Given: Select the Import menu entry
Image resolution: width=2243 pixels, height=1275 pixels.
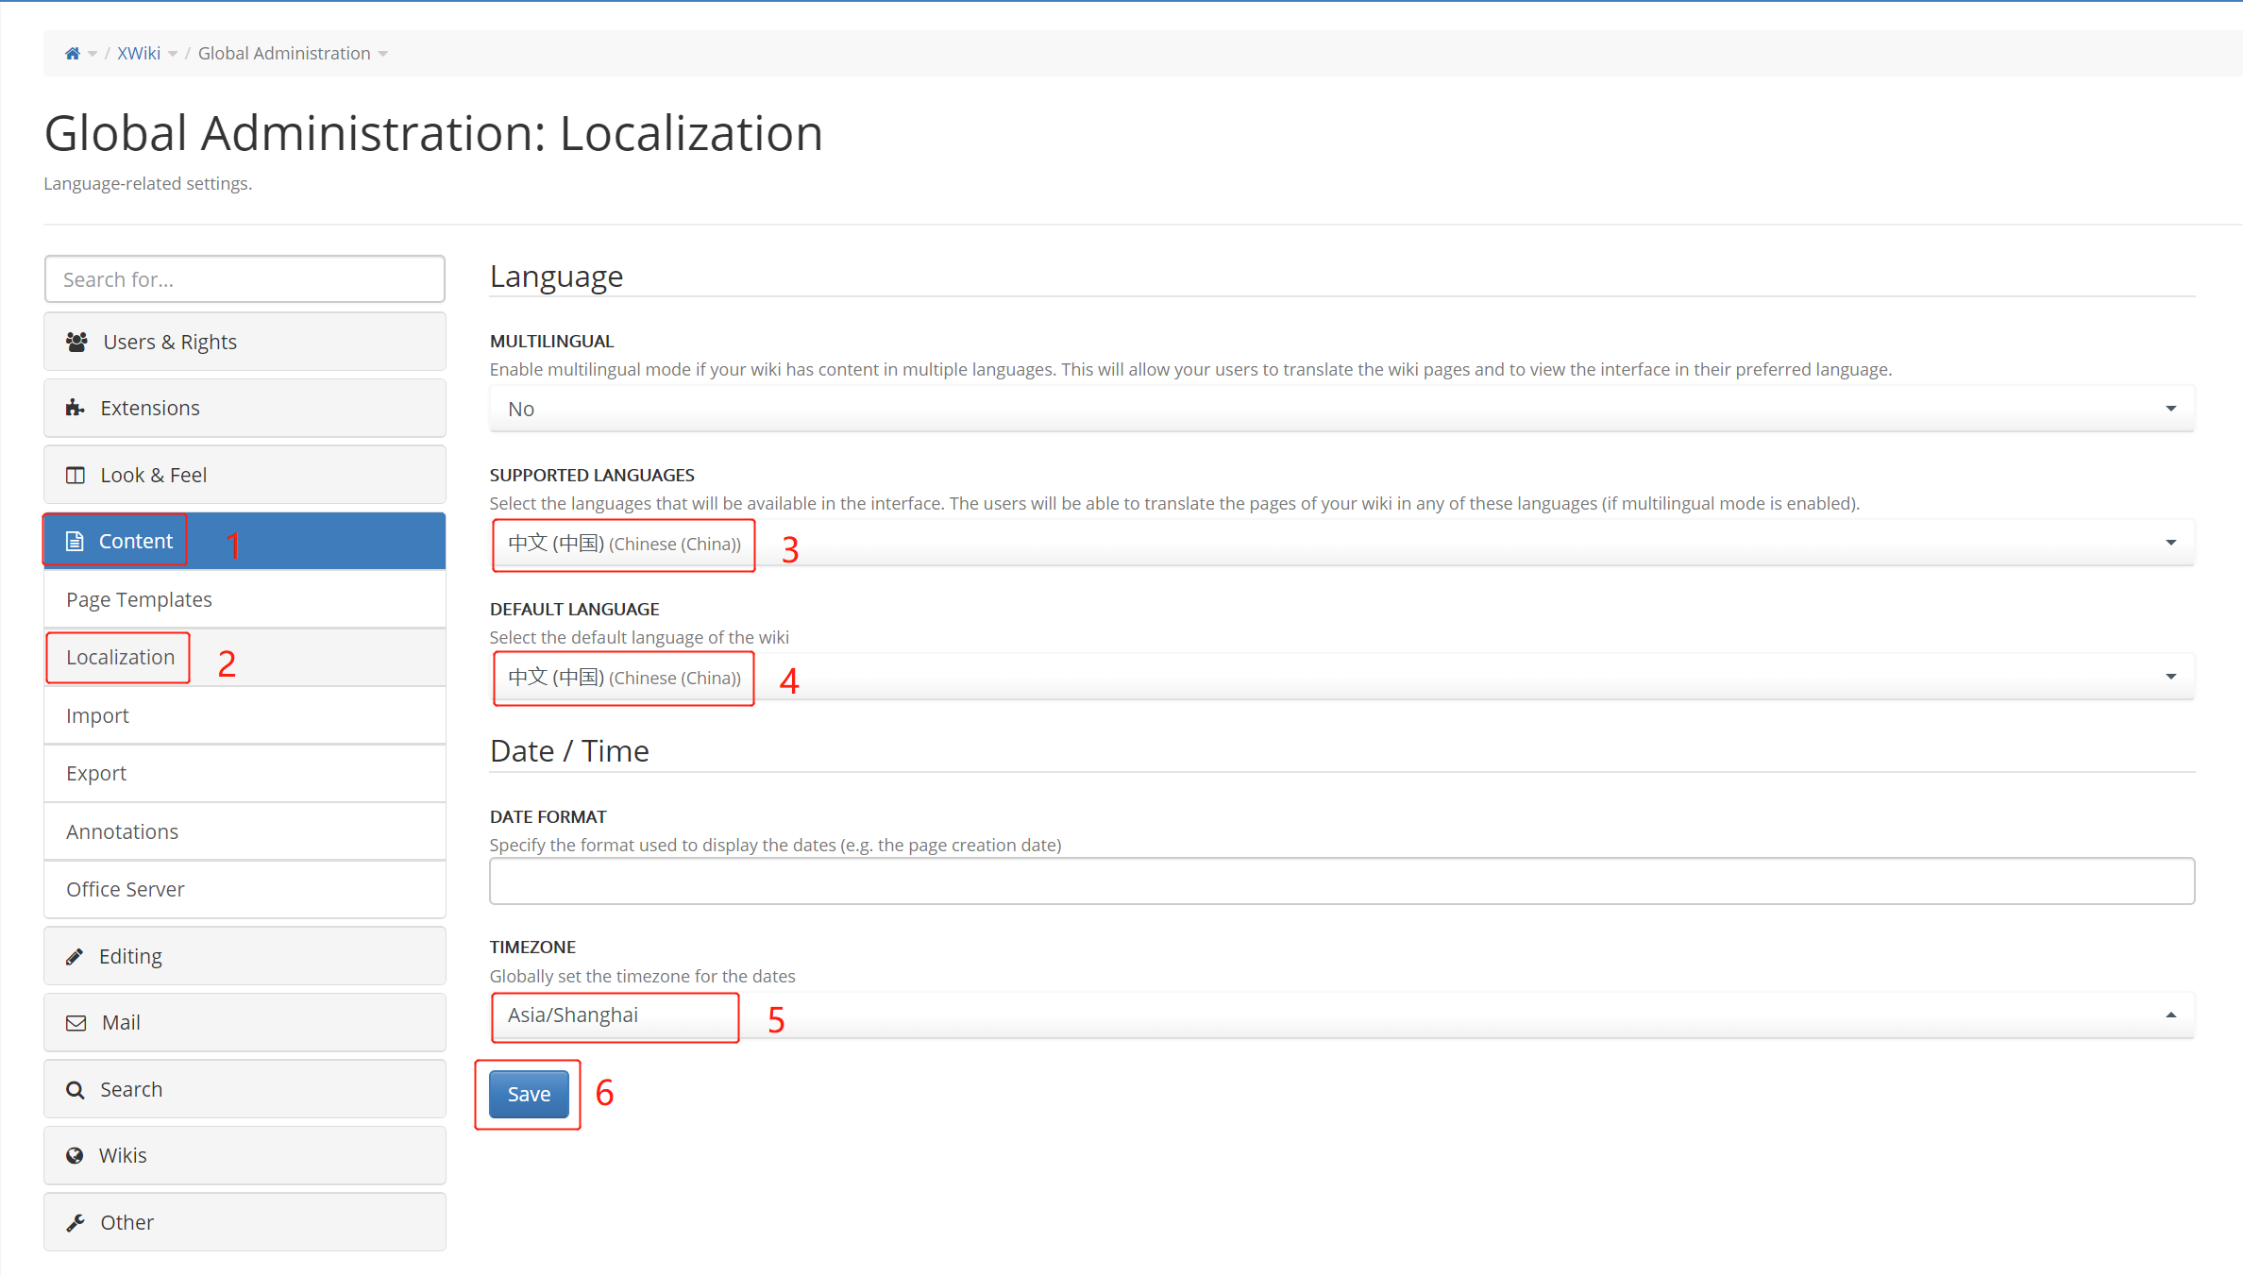Looking at the screenshot, I should pos(97,715).
